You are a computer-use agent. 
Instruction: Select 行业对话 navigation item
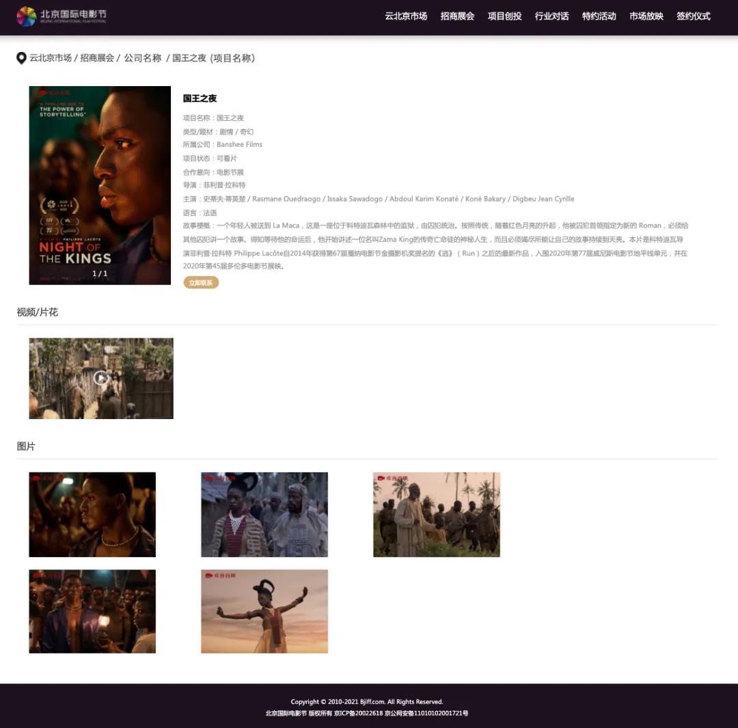point(551,16)
